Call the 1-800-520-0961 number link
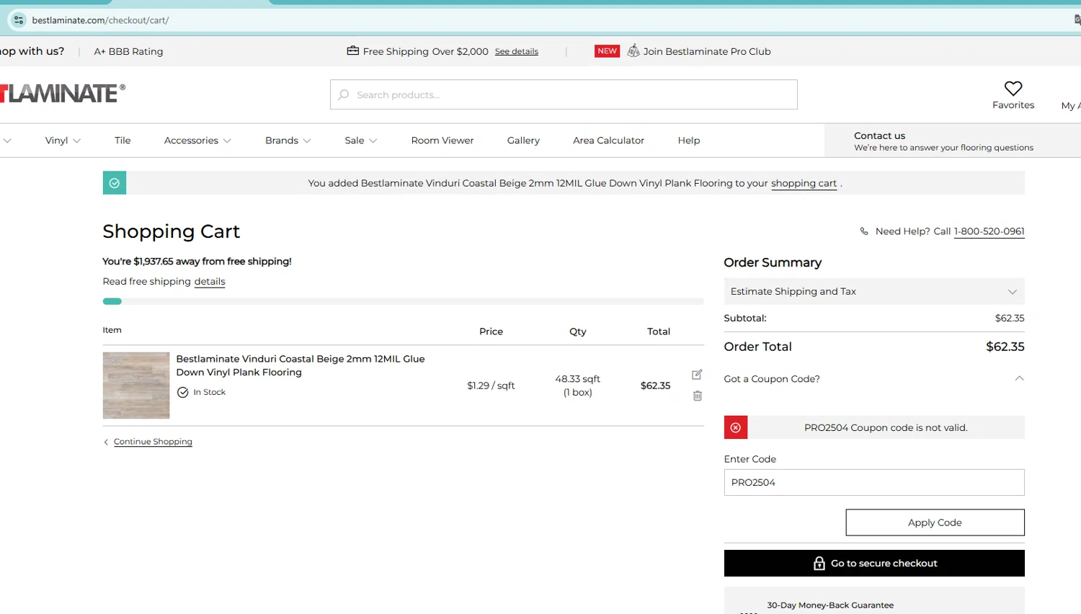1081x614 pixels. tap(989, 231)
